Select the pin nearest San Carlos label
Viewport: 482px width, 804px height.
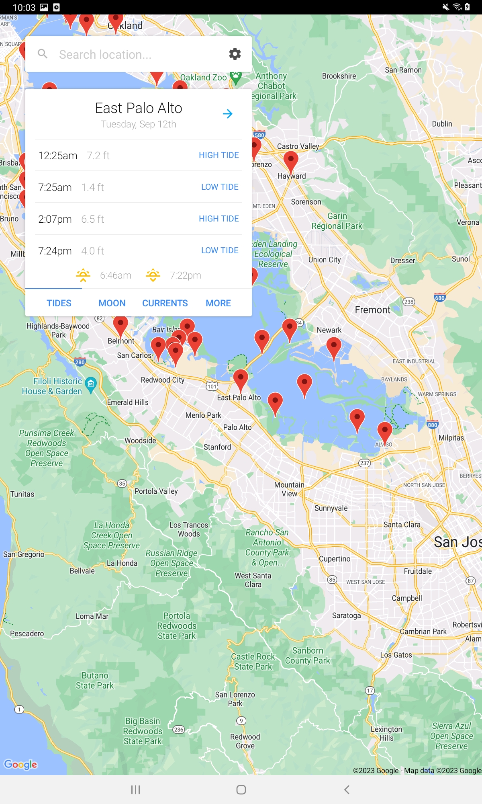(x=158, y=349)
